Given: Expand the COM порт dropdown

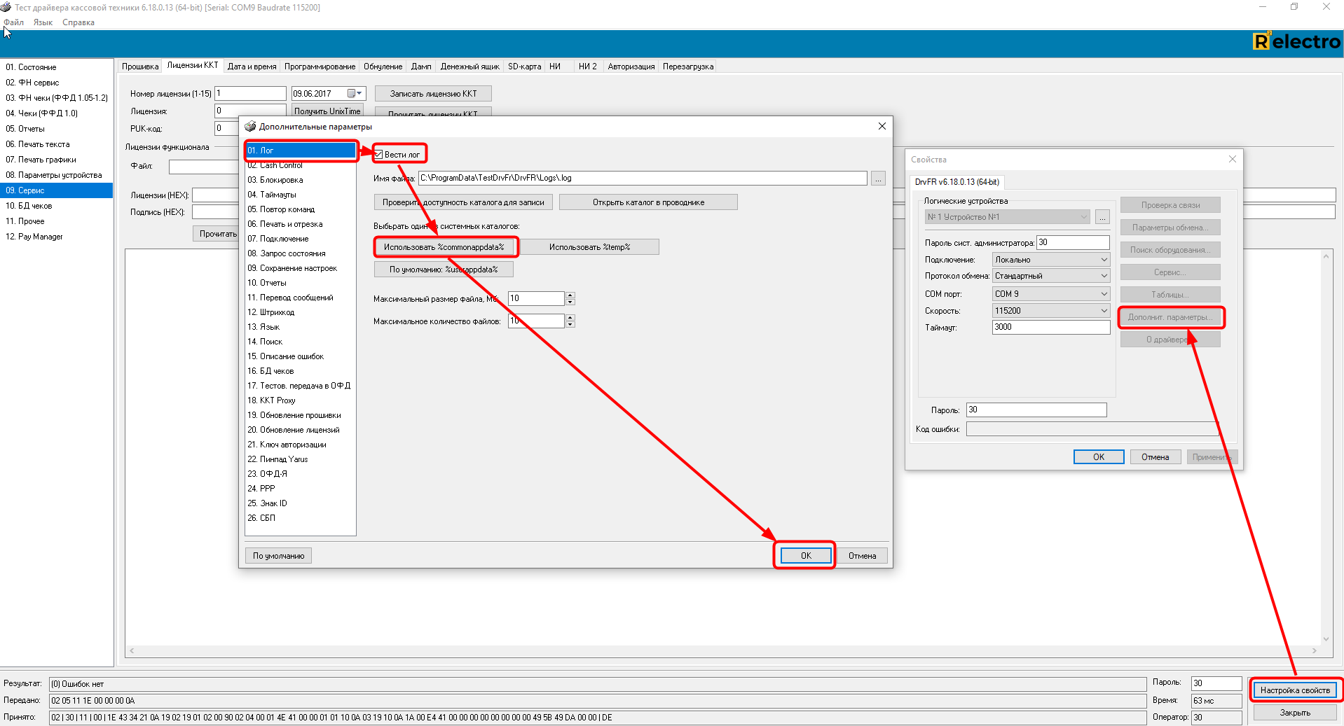Looking at the screenshot, I should pyautogui.click(x=1104, y=294).
